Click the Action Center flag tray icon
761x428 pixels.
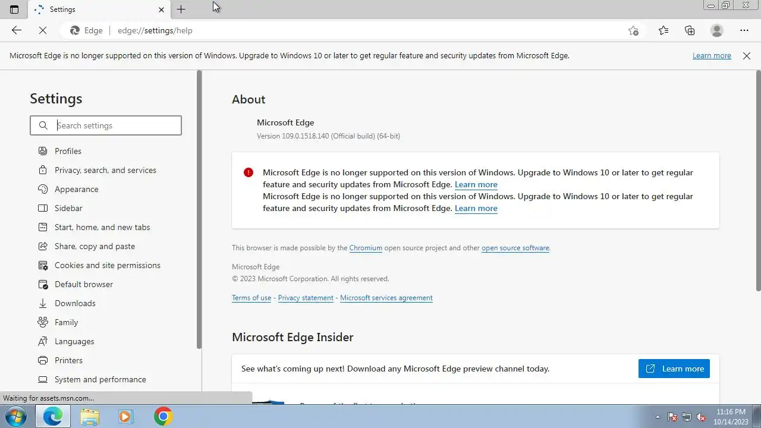[672, 417]
